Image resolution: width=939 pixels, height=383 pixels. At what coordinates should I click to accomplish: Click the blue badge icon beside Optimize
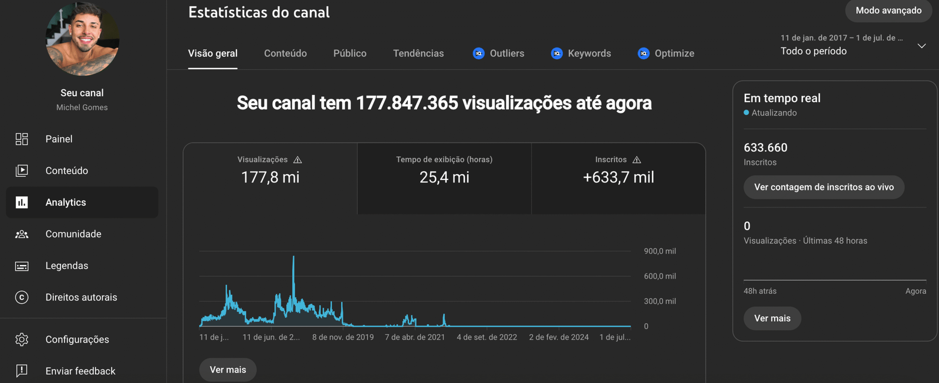(x=644, y=53)
